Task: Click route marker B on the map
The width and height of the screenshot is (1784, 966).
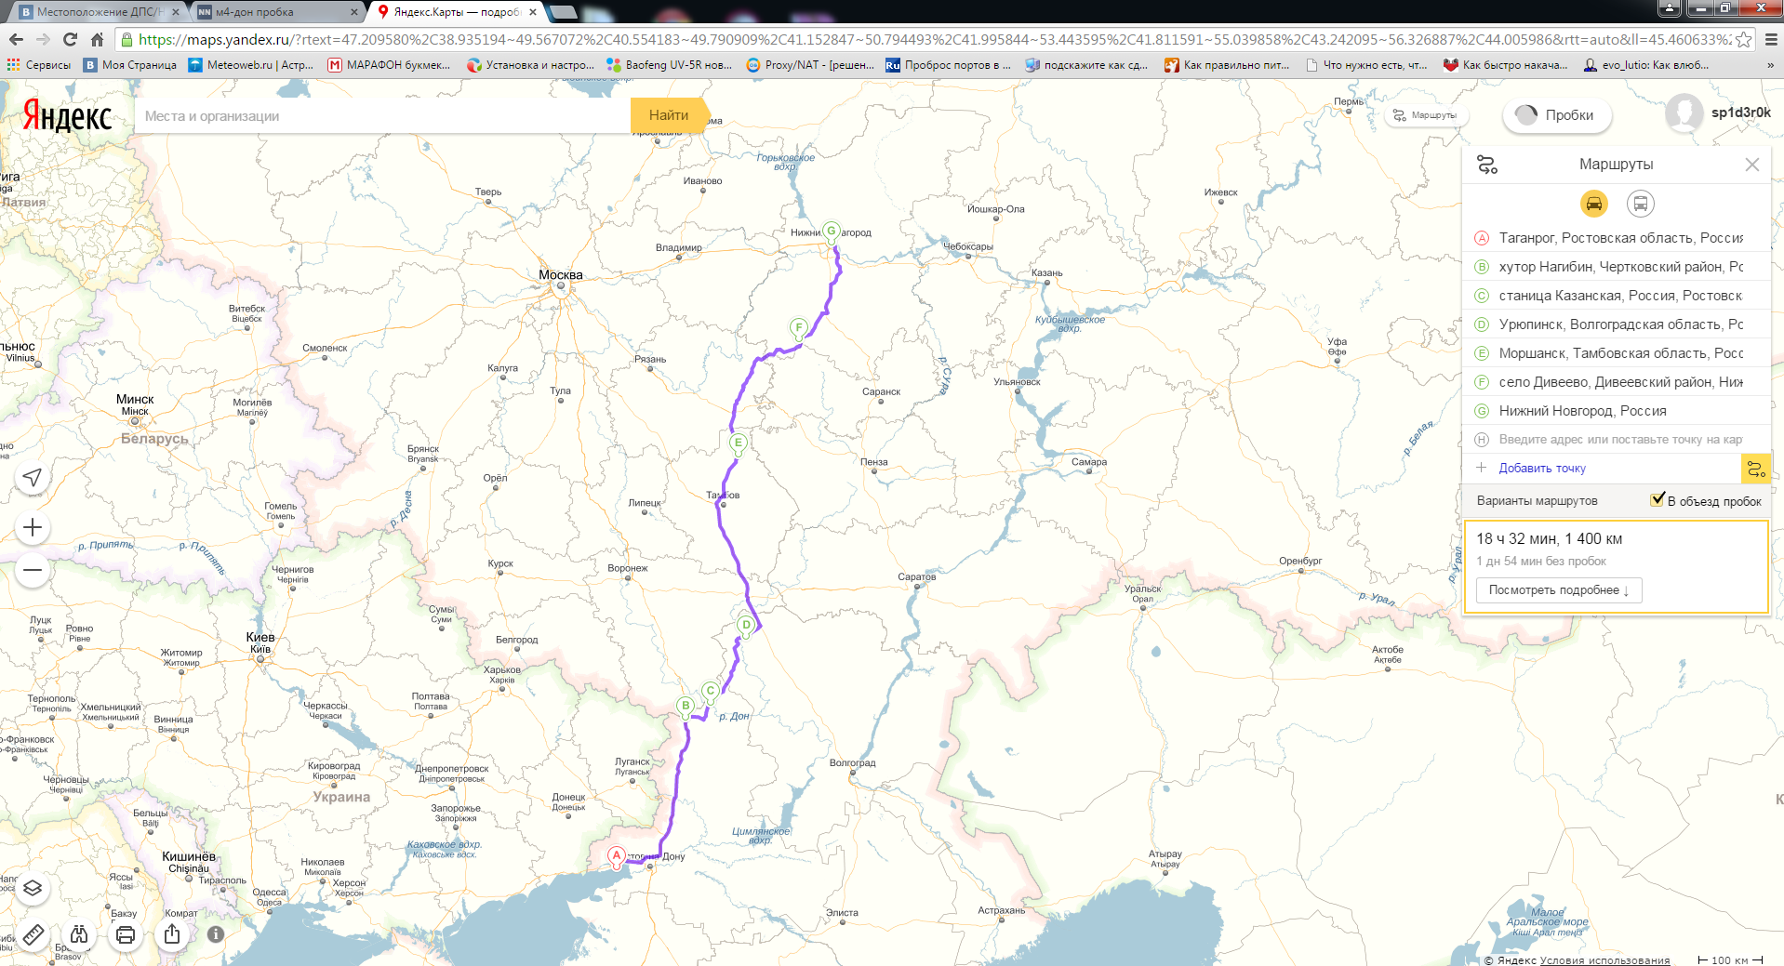Action: pyautogui.click(x=686, y=707)
